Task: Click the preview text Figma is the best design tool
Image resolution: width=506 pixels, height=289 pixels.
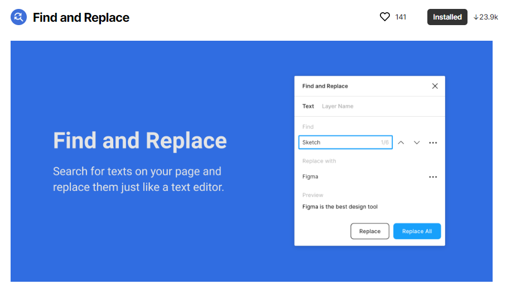Action: pyautogui.click(x=340, y=207)
